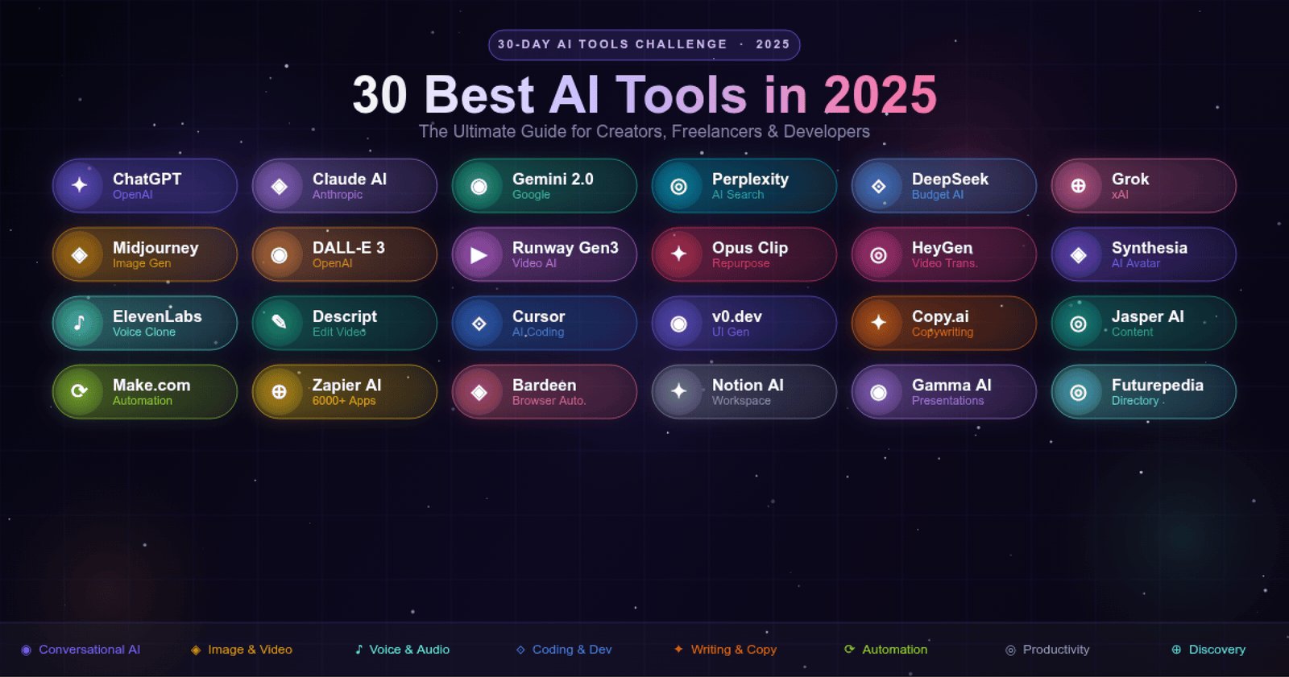Viewport: 1289px width, 677px height.
Task: Click the HeyGen target icon
Action: [879, 255]
